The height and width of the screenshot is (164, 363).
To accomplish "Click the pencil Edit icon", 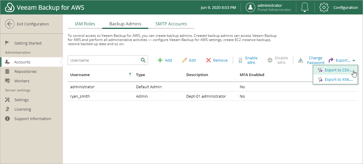I will click(185, 60).
